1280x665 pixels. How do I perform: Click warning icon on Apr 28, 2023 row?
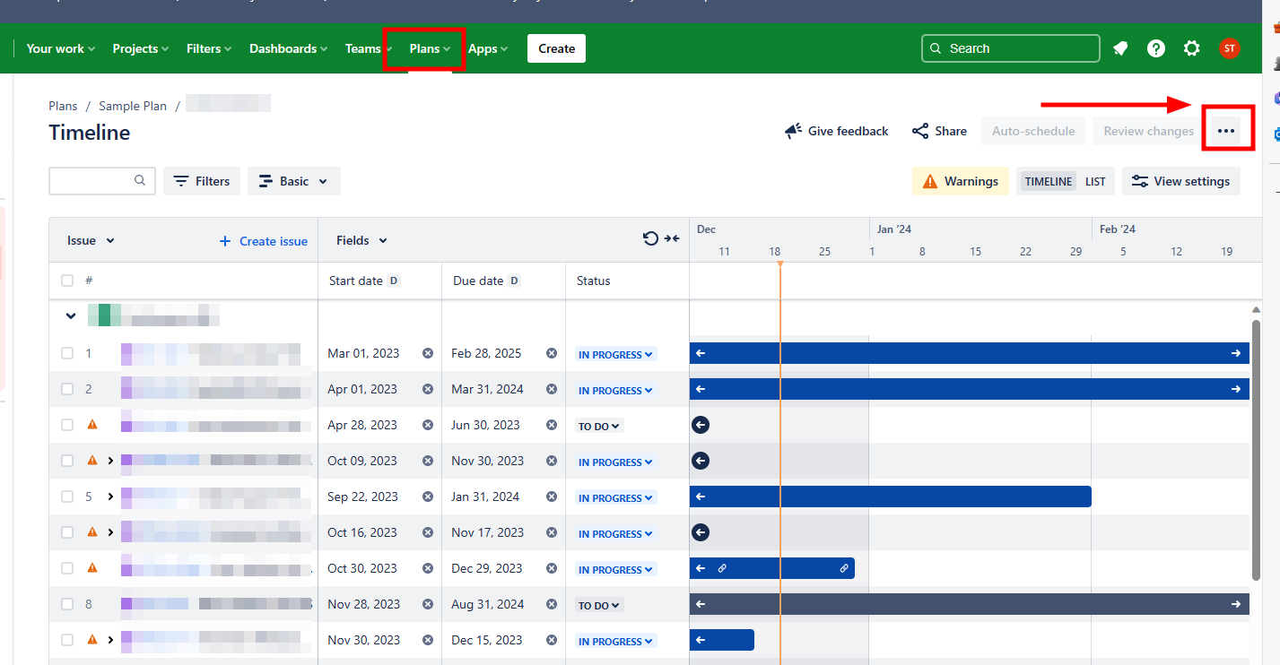click(x=91, y=425)
